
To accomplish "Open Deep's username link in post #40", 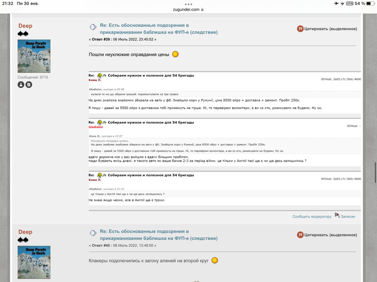I will coord(25,232).
